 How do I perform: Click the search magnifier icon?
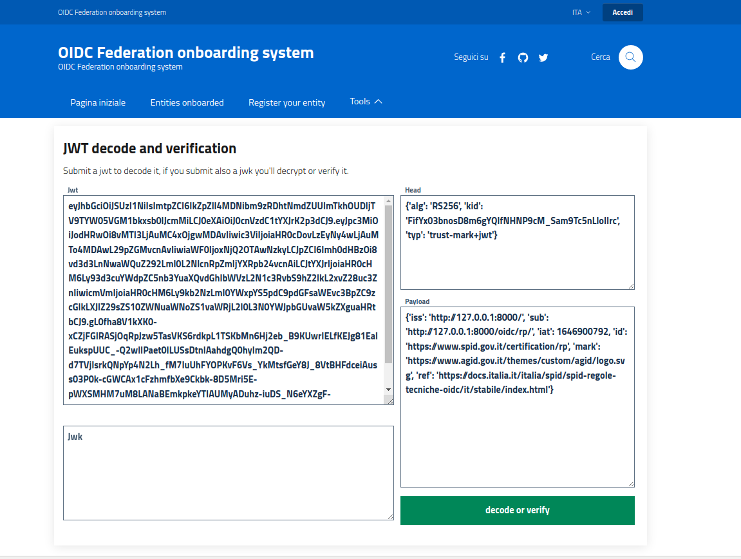click(x=630, y=57)
